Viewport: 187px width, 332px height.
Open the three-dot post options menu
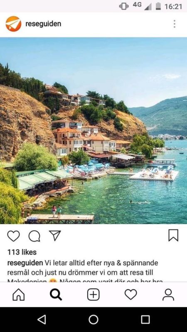click(174, 24)
